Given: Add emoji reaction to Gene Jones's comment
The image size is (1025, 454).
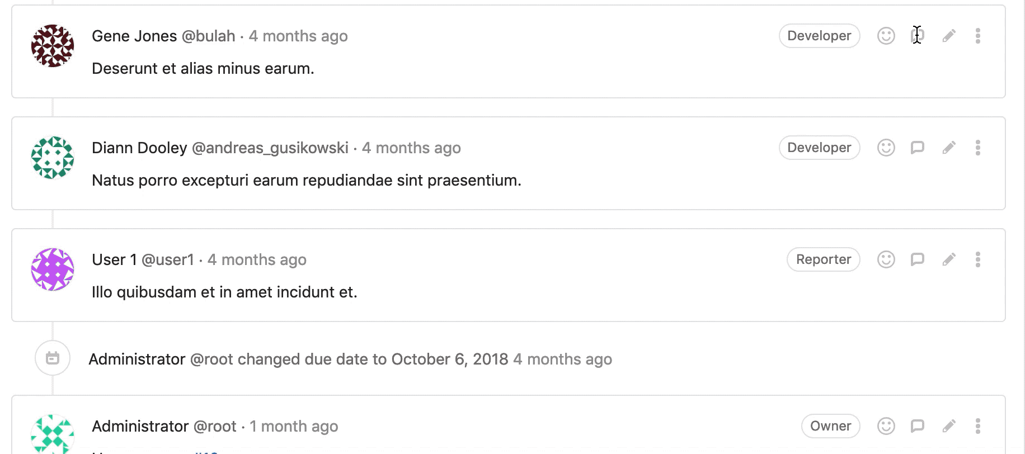Looking at the screenshot, I should [886, 35].
